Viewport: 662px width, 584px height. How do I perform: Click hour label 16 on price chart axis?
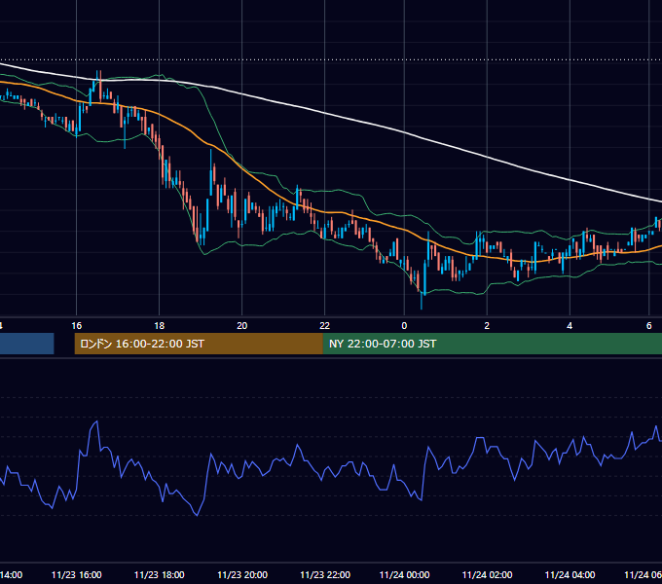click(76, 326)
